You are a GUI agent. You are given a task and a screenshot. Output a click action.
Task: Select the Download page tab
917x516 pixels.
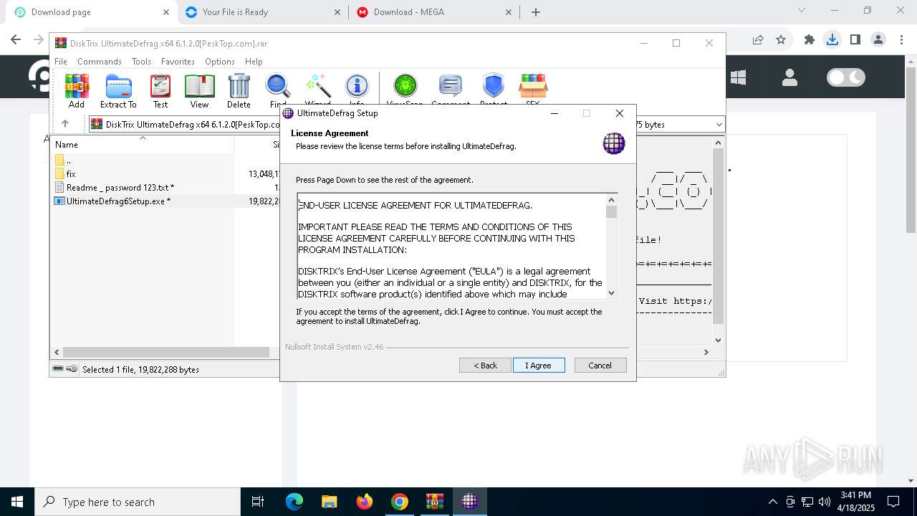coord(90,12)
